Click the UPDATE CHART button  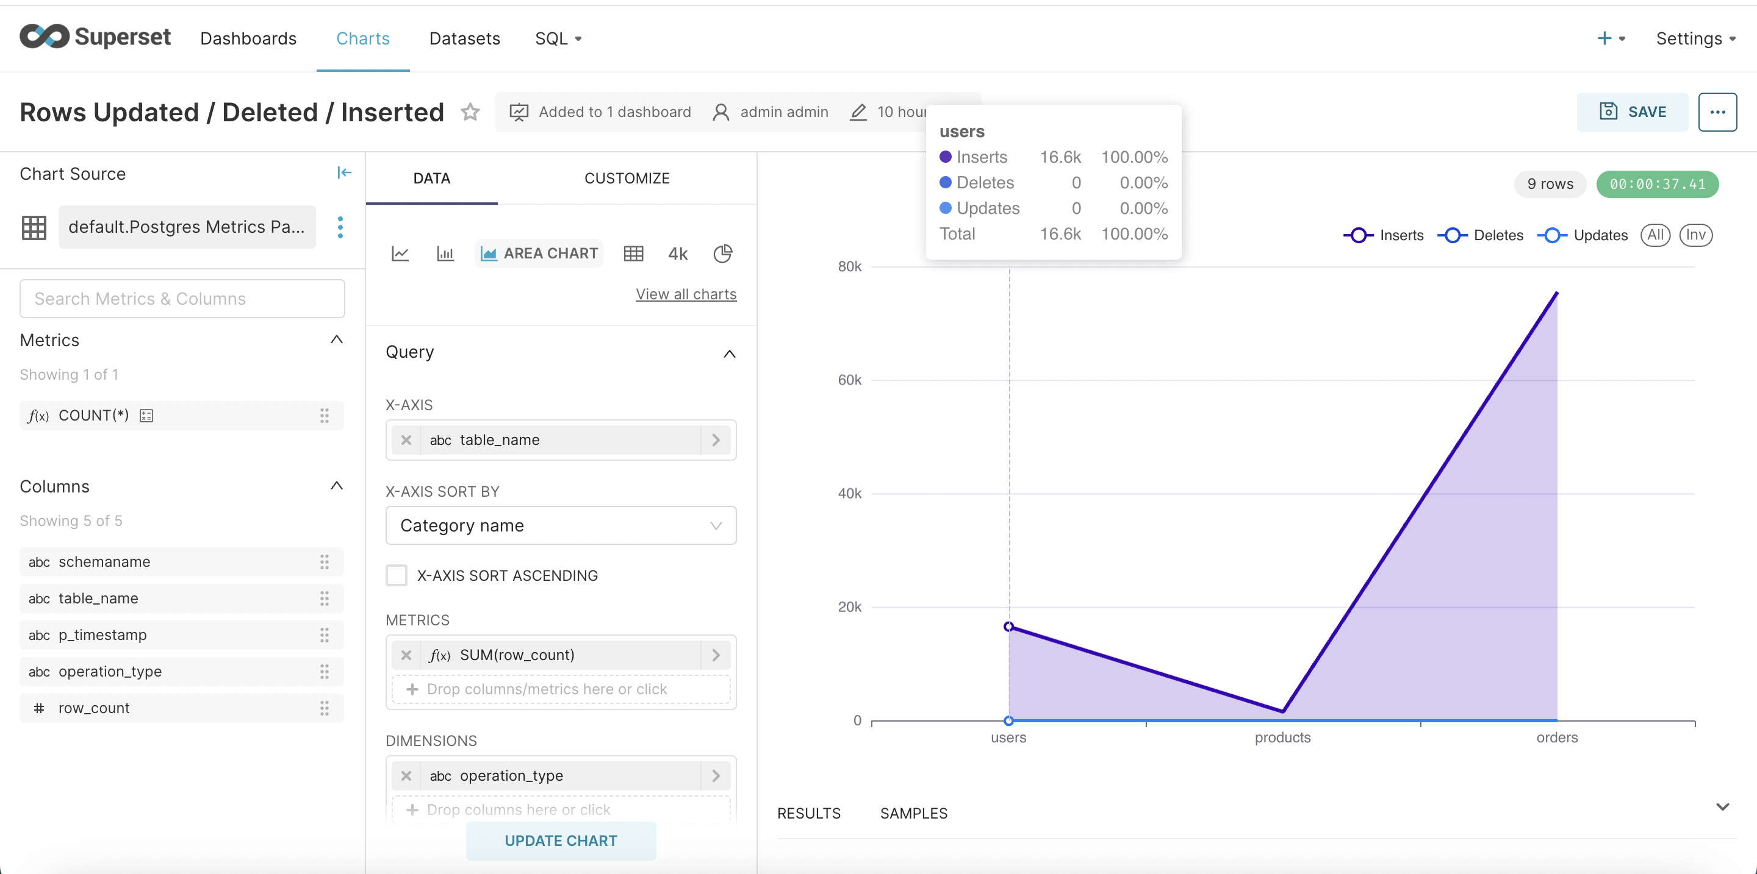pos(560,840)
